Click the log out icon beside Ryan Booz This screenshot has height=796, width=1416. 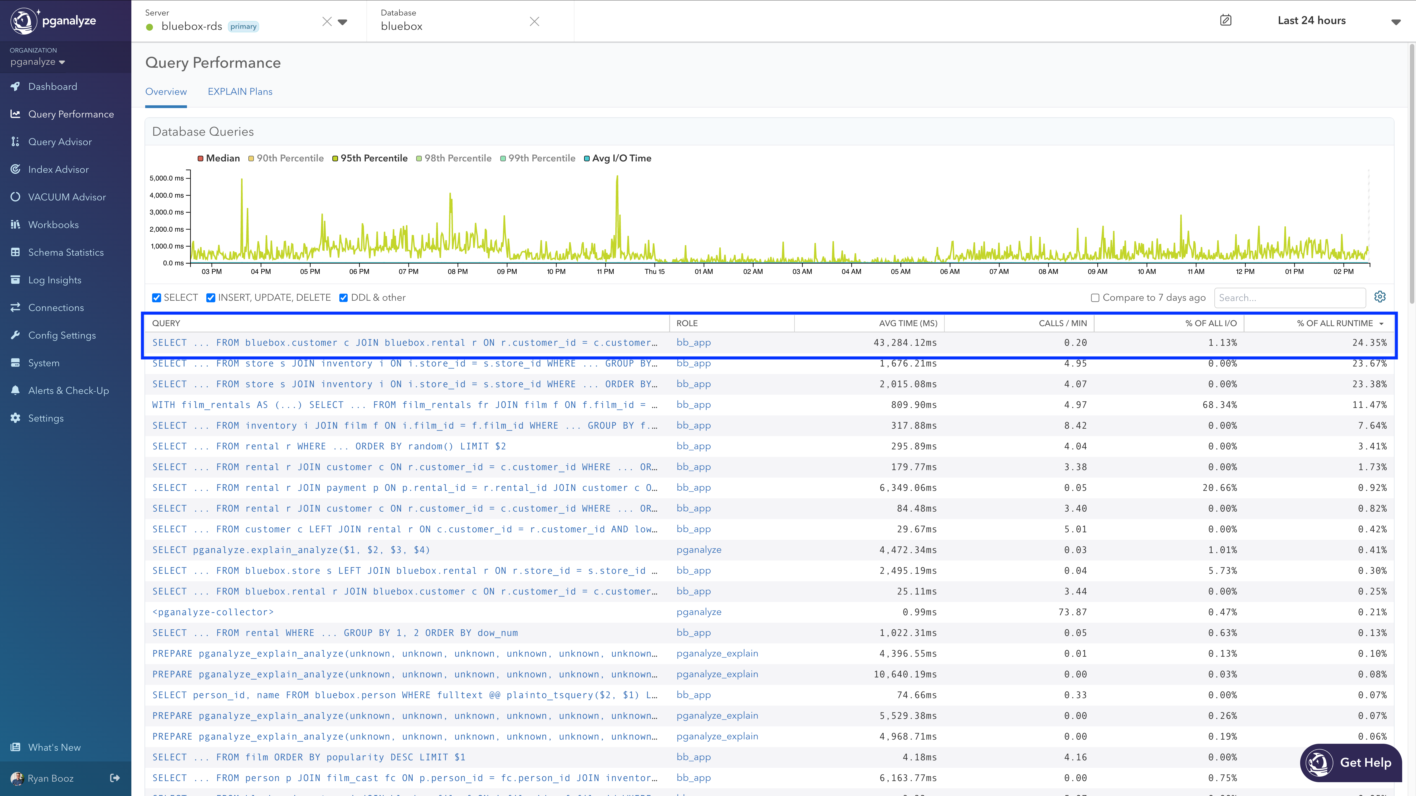[115, 778]
